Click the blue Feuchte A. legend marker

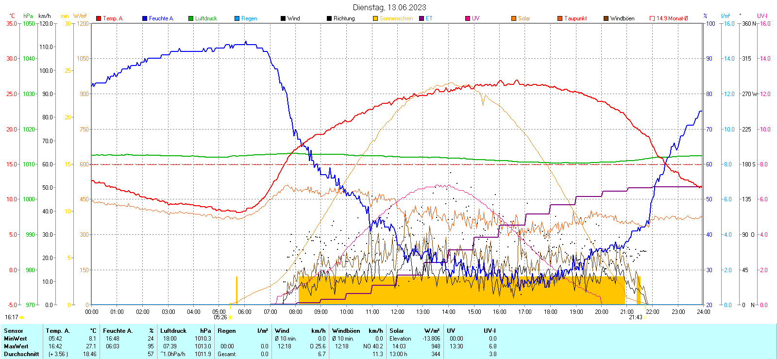click(x=145, y=18)
